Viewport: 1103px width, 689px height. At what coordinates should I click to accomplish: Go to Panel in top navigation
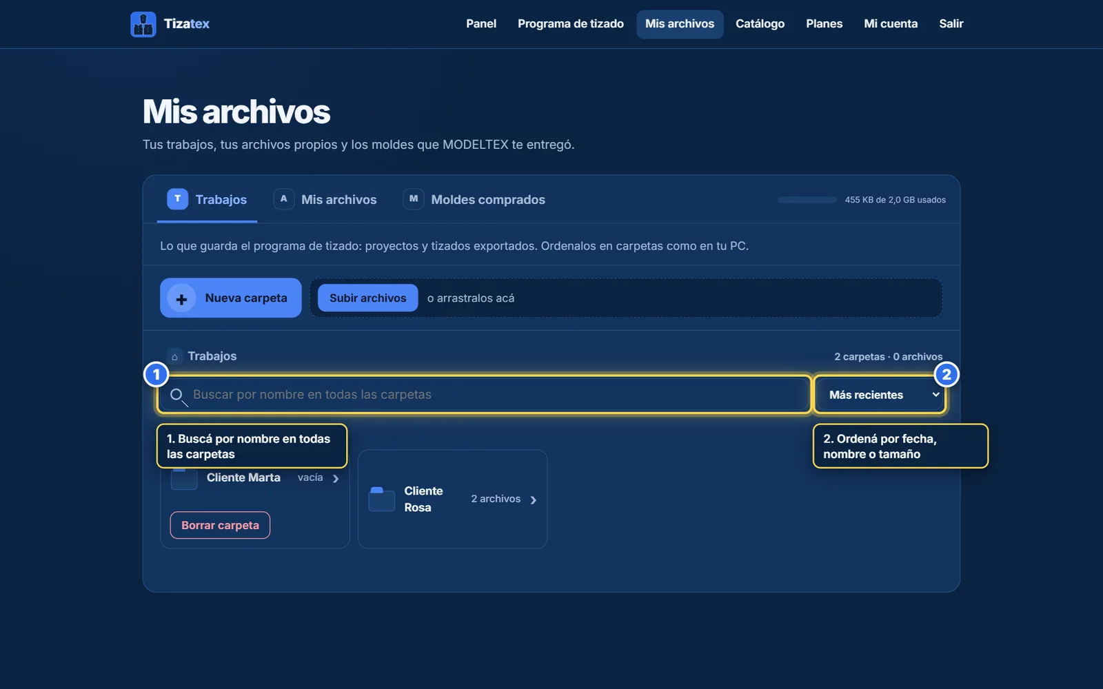pos(481,23)
